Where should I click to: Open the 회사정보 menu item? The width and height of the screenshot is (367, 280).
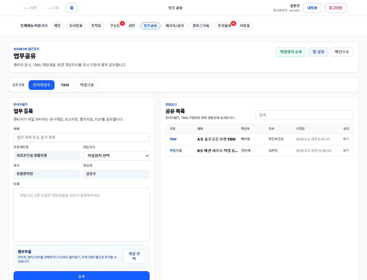tap(76, 26)
